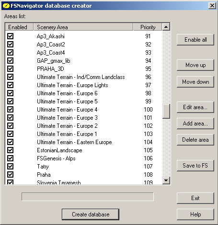Select the FSGenesis - Alps scenery name
Viewport: 218px width, 225px height.
click(56, 158)
